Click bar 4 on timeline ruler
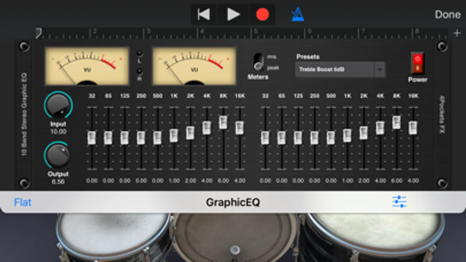The width and height of the screenshot is (466, 262). coord(202,31)
